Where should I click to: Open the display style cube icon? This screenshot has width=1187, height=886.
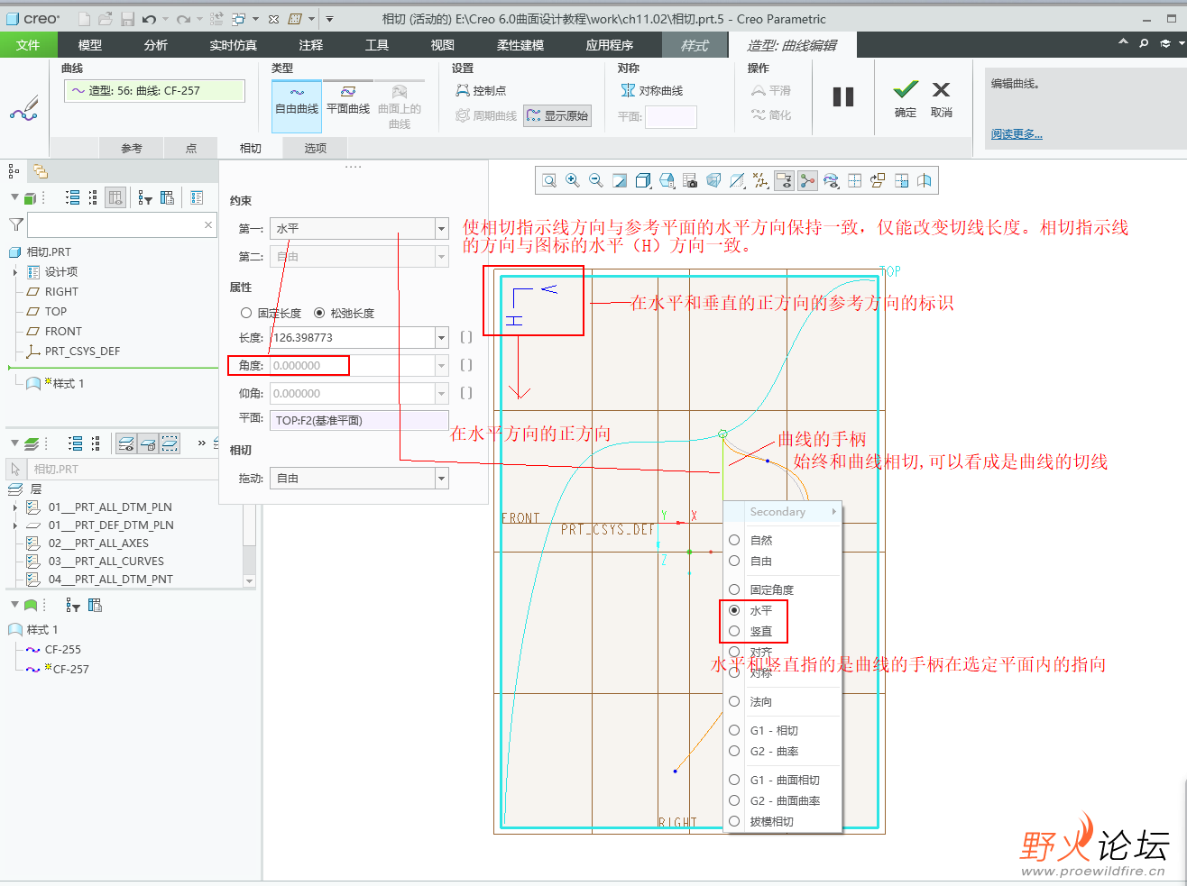click(x=643, y=180)
